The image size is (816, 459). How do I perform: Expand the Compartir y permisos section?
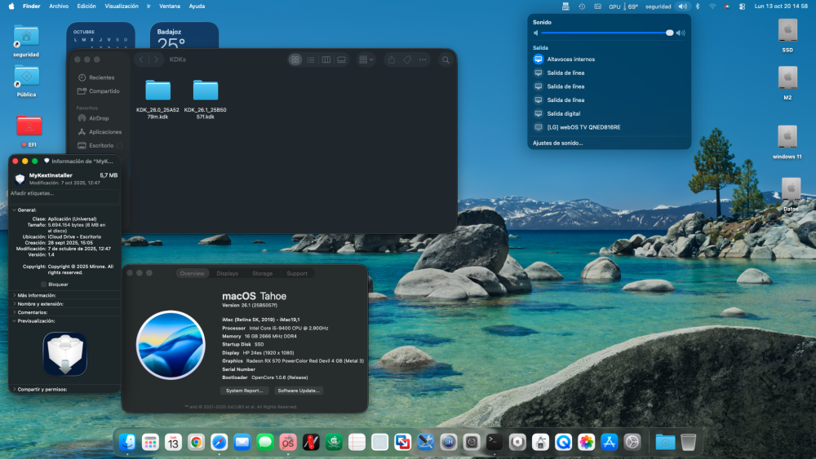(x=14, y=389)
